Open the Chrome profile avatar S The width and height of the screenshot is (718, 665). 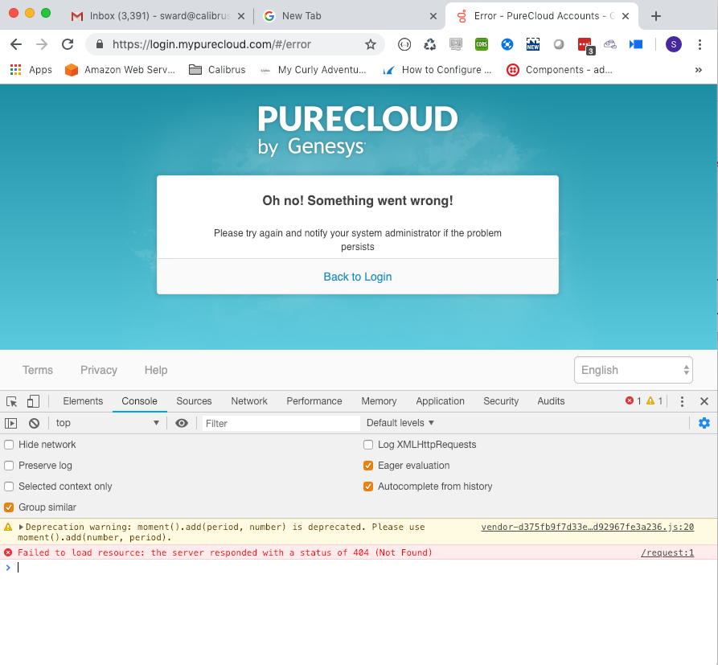coord(673,44)
